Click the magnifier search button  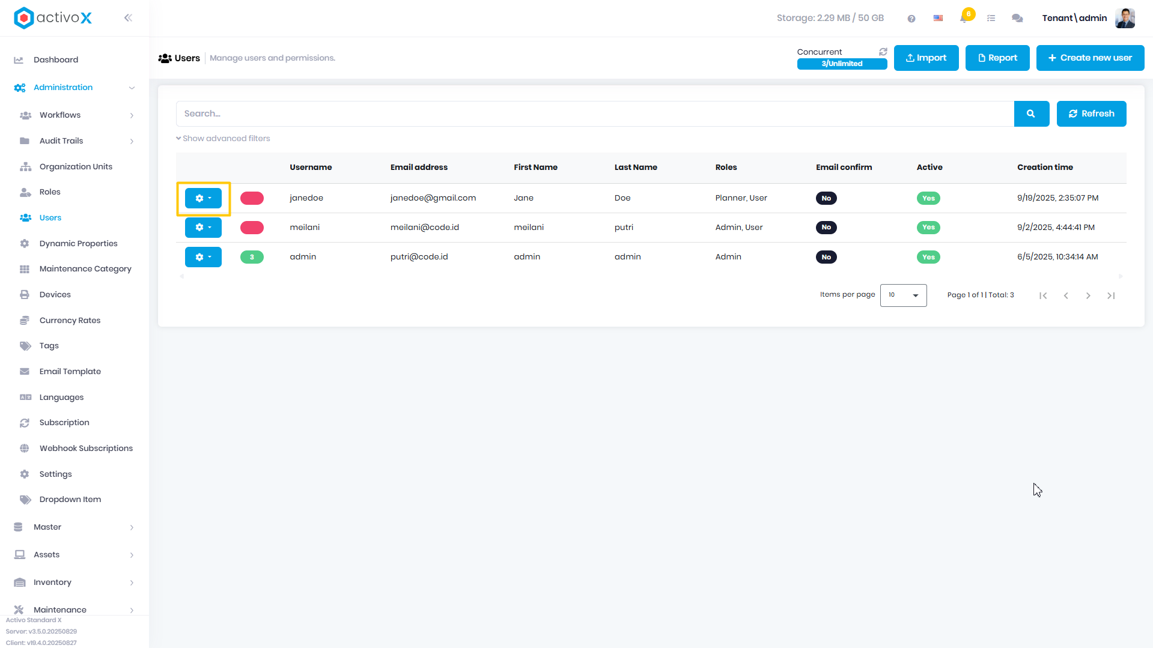point(1031,114)
